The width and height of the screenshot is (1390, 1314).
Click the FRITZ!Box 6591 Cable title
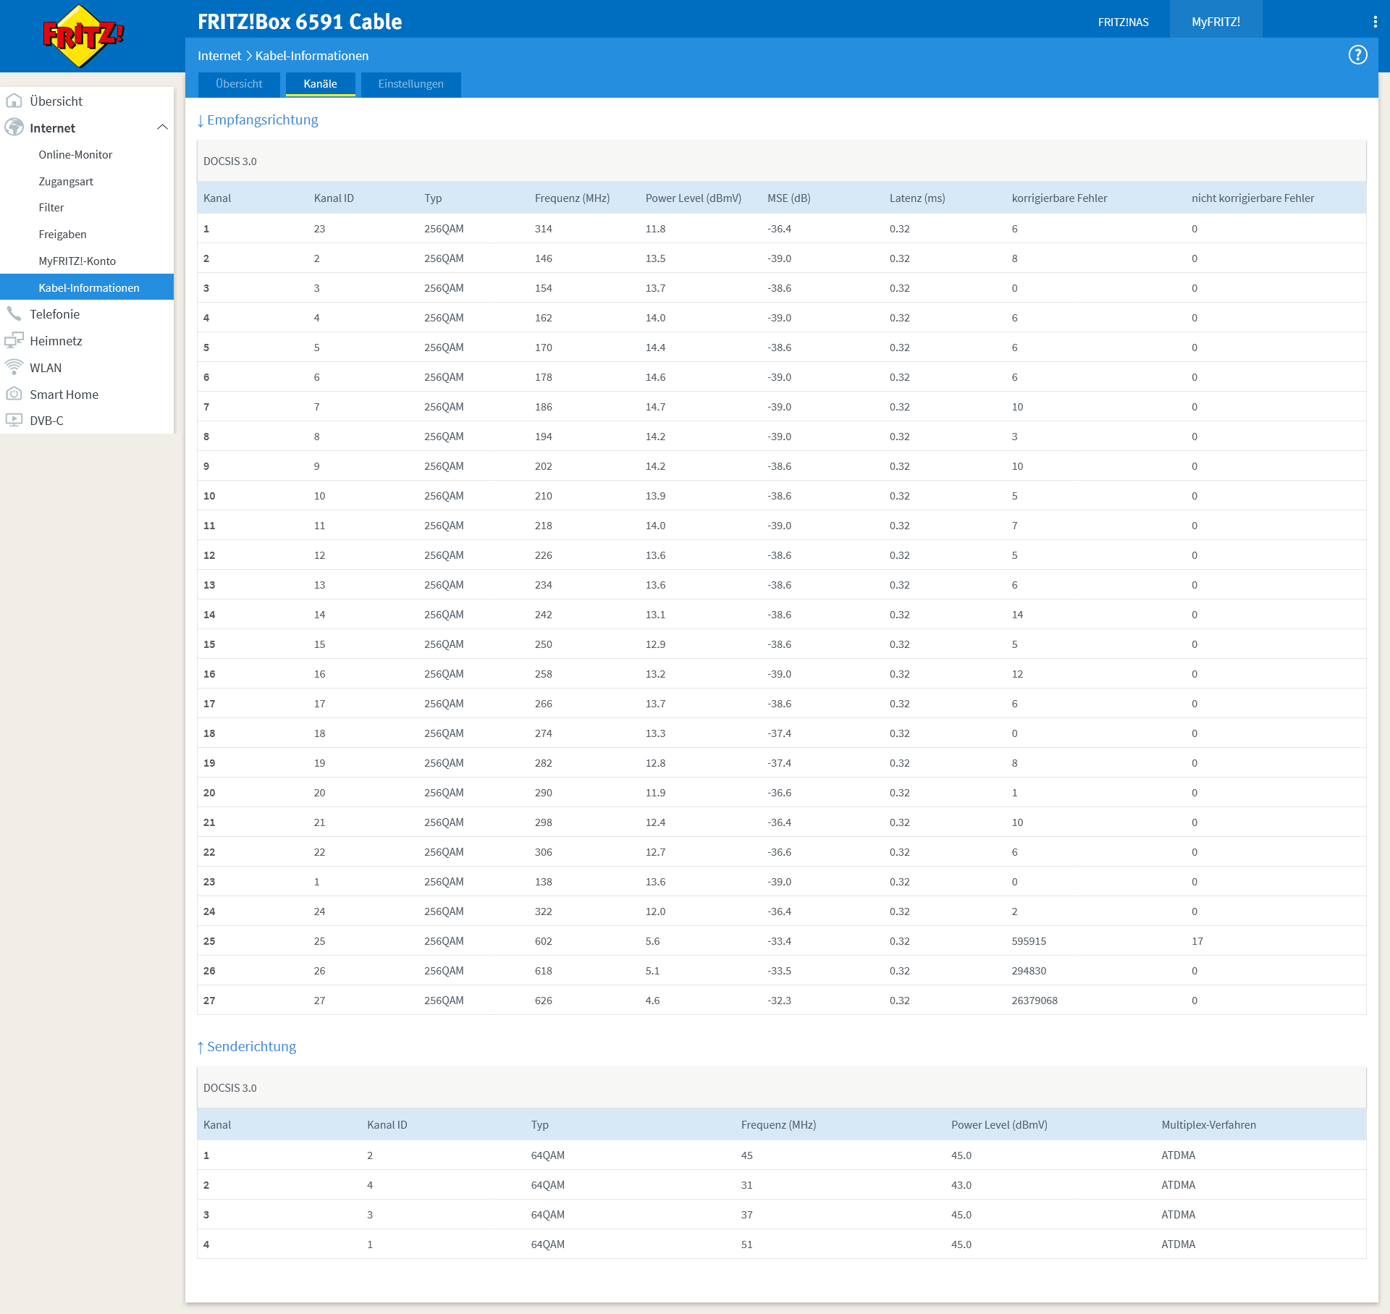tap(300, 22)
